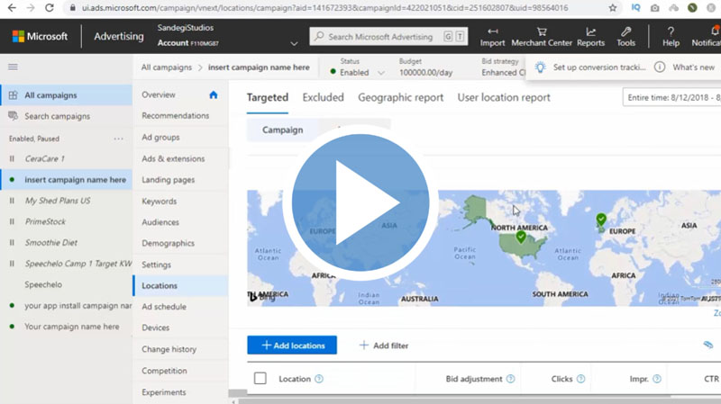721x404 pixels.
Task: Click the Bid adjustment help icon
Action: point(510,379)
